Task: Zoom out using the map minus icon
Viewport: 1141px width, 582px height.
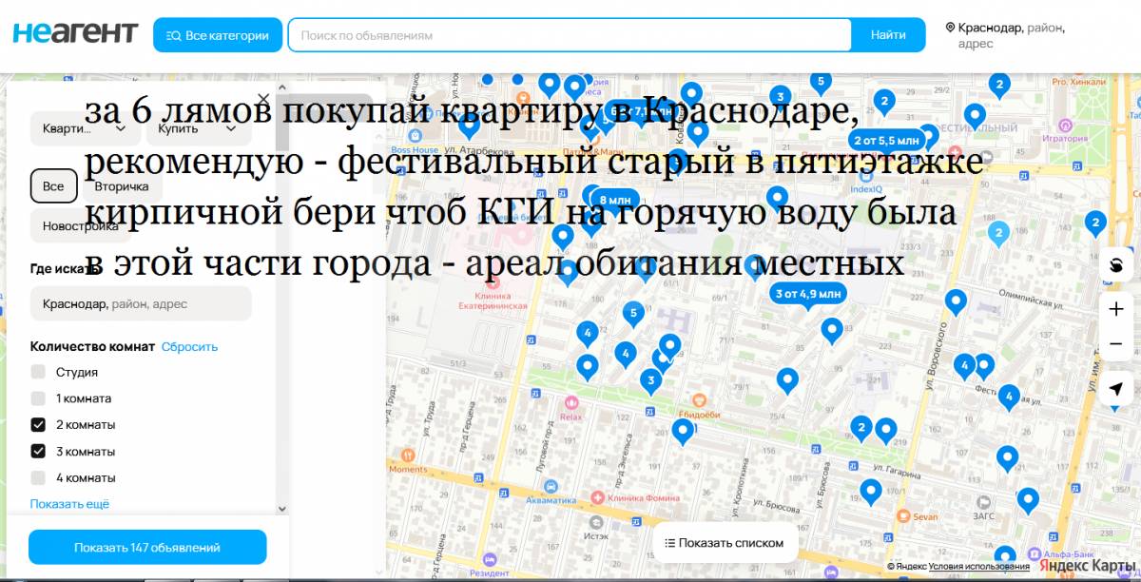Action: point(1115,343)
